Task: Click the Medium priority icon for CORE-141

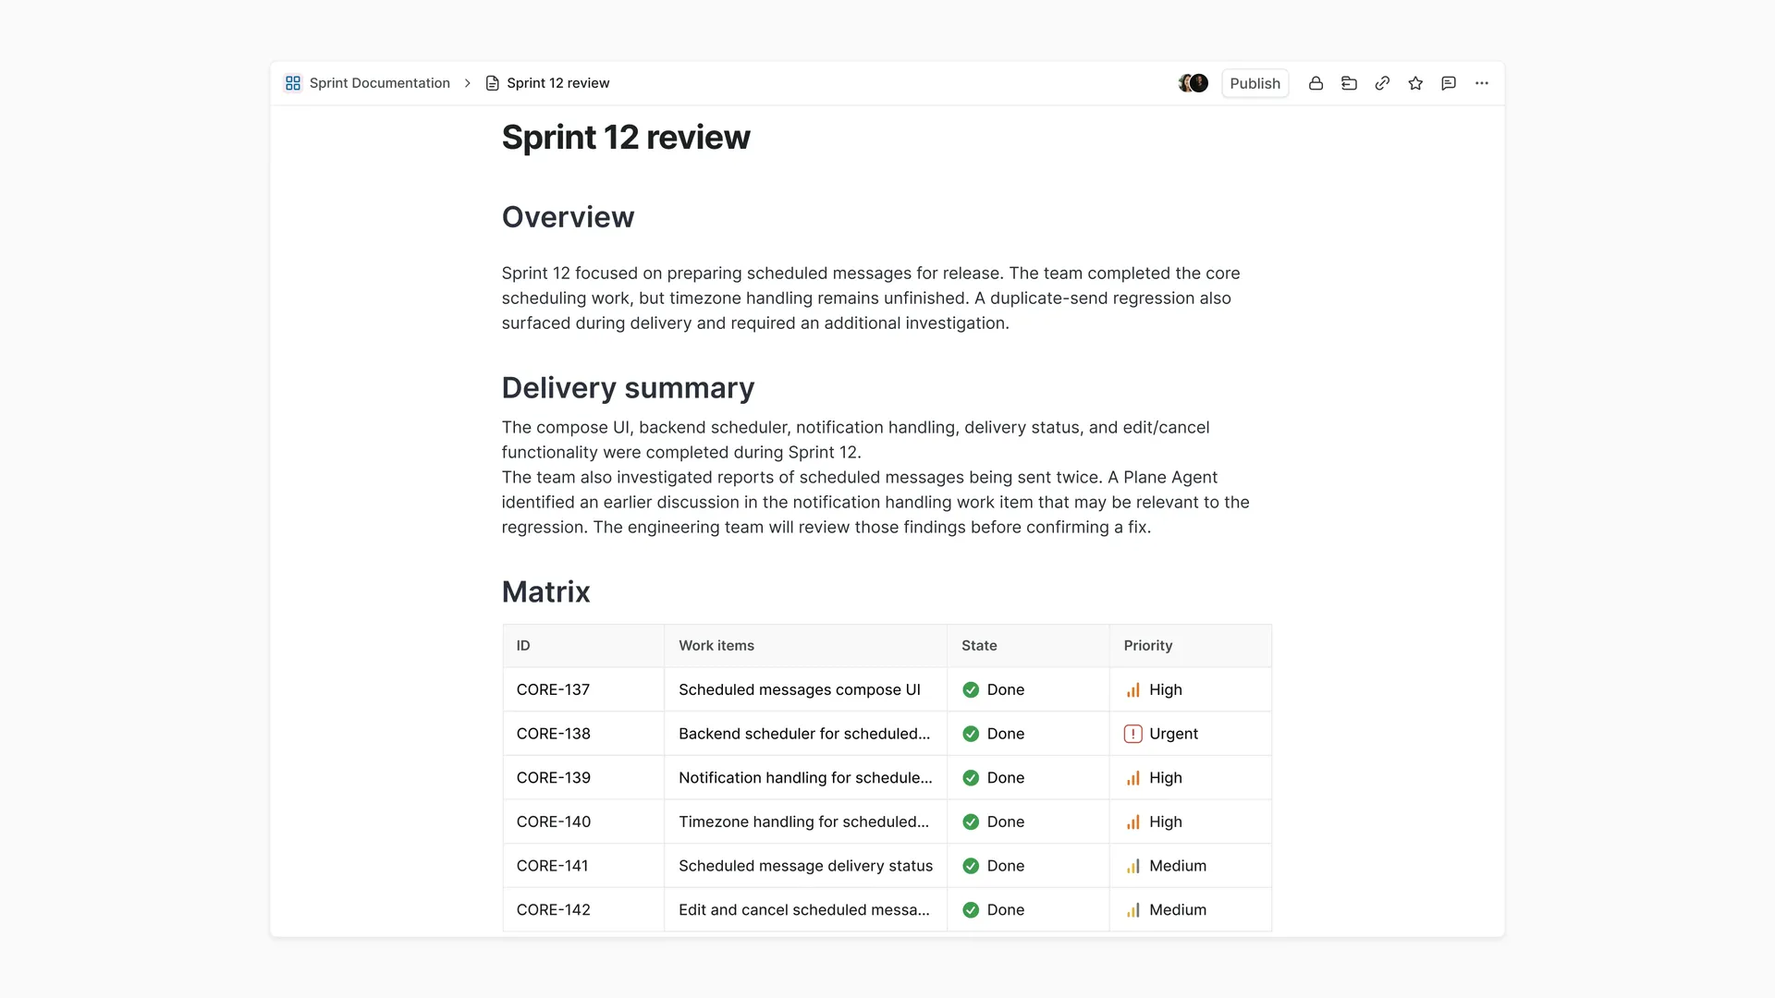Action: [1132, 866]
